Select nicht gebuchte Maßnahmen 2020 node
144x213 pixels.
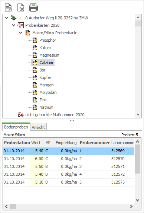(55, 115)
